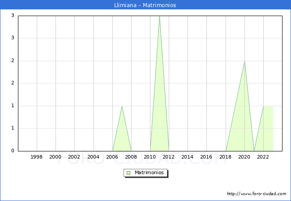The image size is (291, 201).
Task: Select the 2014 x-axis label
Action: click(188, 157)
